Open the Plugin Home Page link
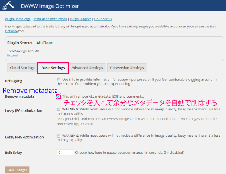 (x=18, y=19)
